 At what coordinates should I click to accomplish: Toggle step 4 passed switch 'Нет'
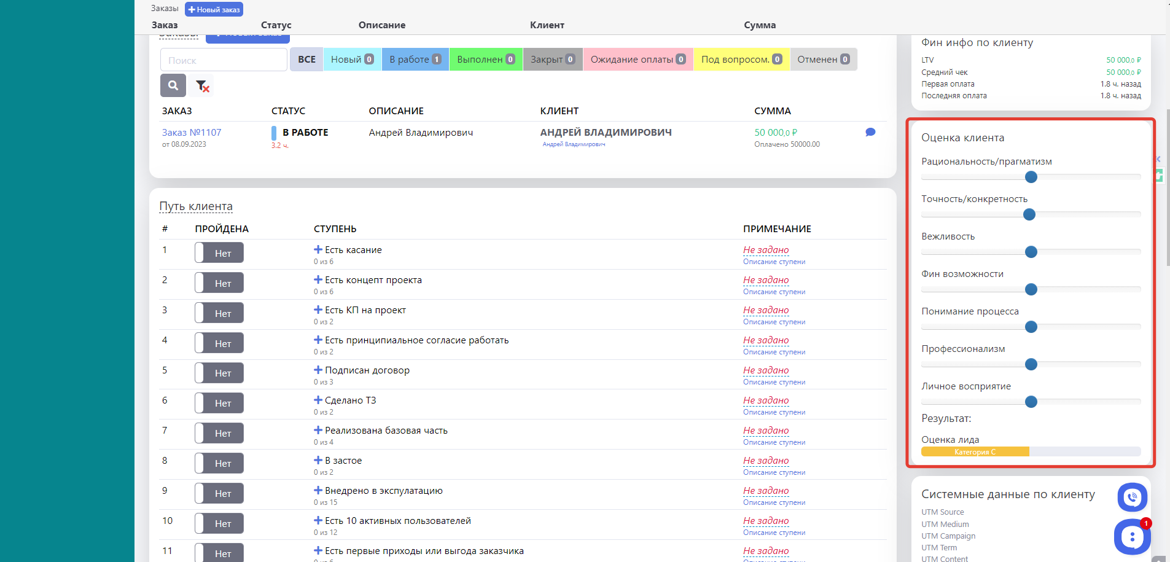pos(219,343)
